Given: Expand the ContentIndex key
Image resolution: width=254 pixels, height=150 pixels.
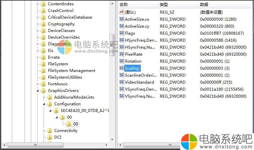Looking at the screenshot, I should pos(38,4).
